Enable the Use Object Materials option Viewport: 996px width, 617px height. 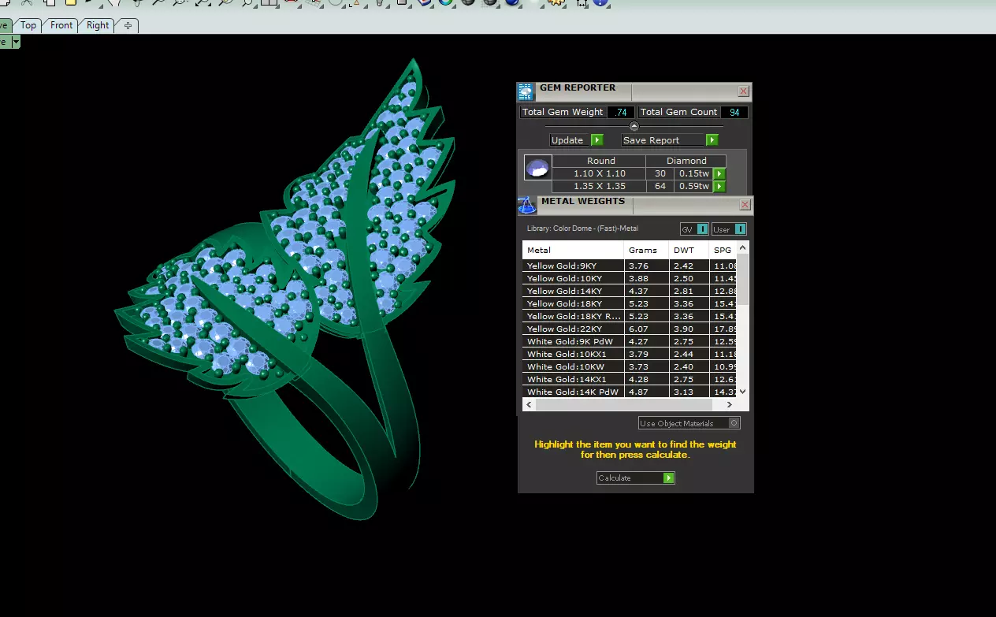[x=689, y=423]
